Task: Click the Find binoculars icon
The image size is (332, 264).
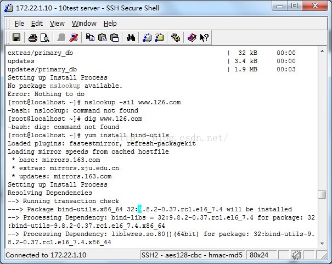Action: pyautogui.click(x=131, y=38)
